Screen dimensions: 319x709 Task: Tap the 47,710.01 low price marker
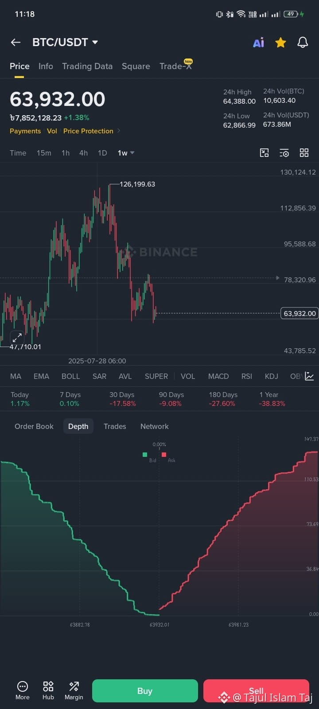click(x=25, y=347)
